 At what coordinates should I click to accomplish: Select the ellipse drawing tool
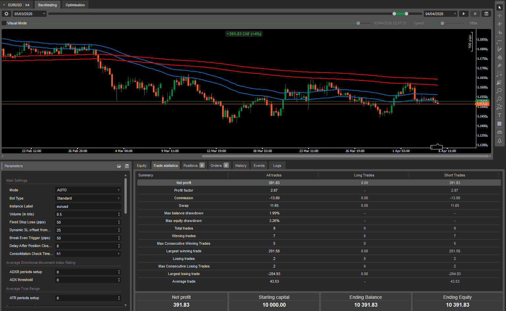[499, 90]
